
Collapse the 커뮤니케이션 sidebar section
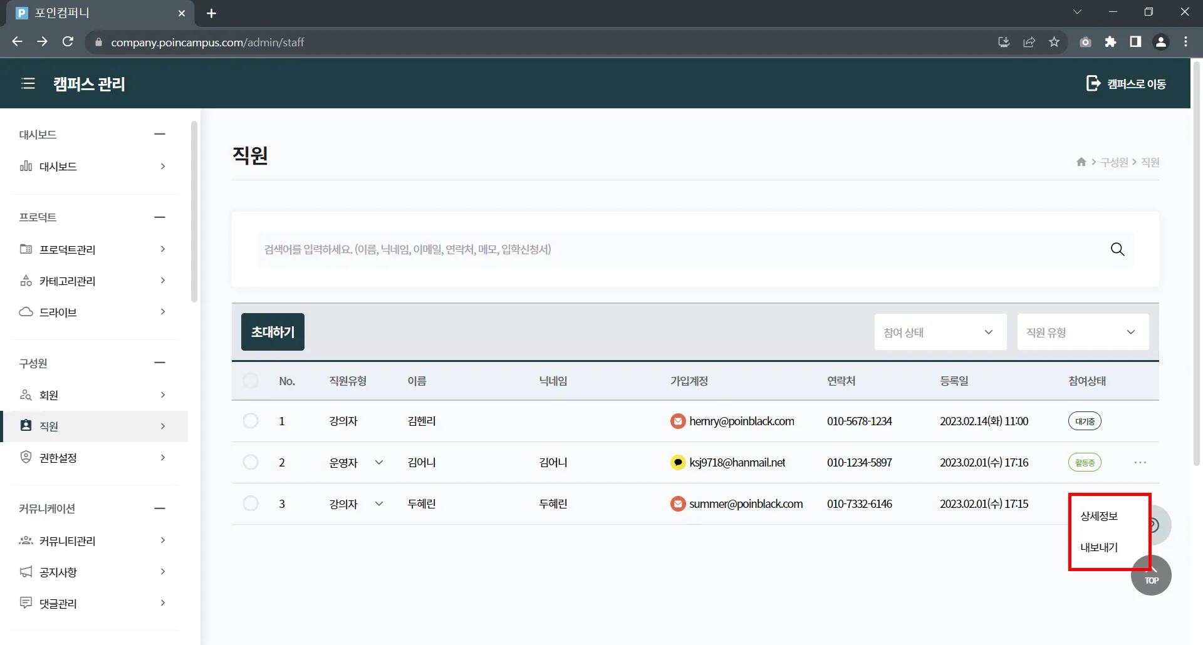point(160,508)
